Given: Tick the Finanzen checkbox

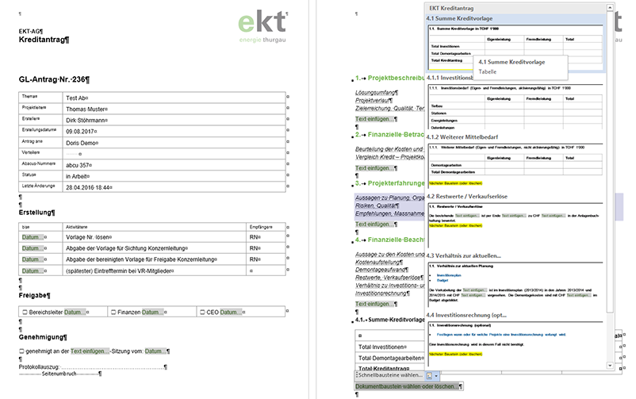Looking at the screenshot, I should [113, 312].
